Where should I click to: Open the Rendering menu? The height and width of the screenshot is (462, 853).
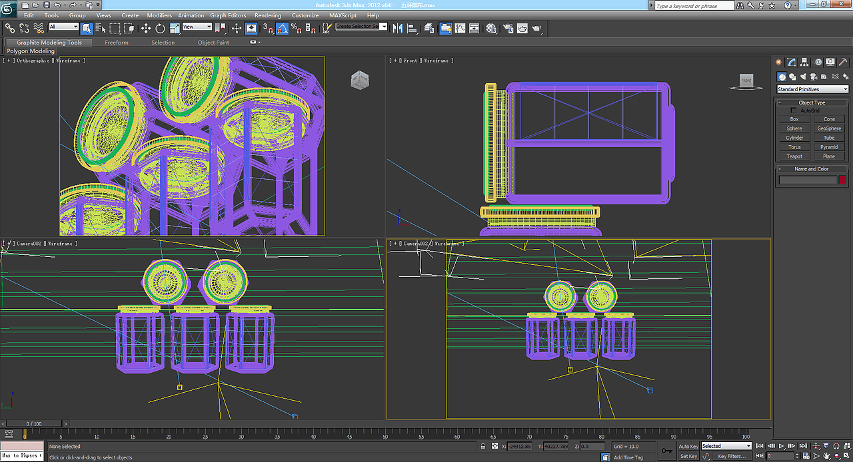(268, 15)
